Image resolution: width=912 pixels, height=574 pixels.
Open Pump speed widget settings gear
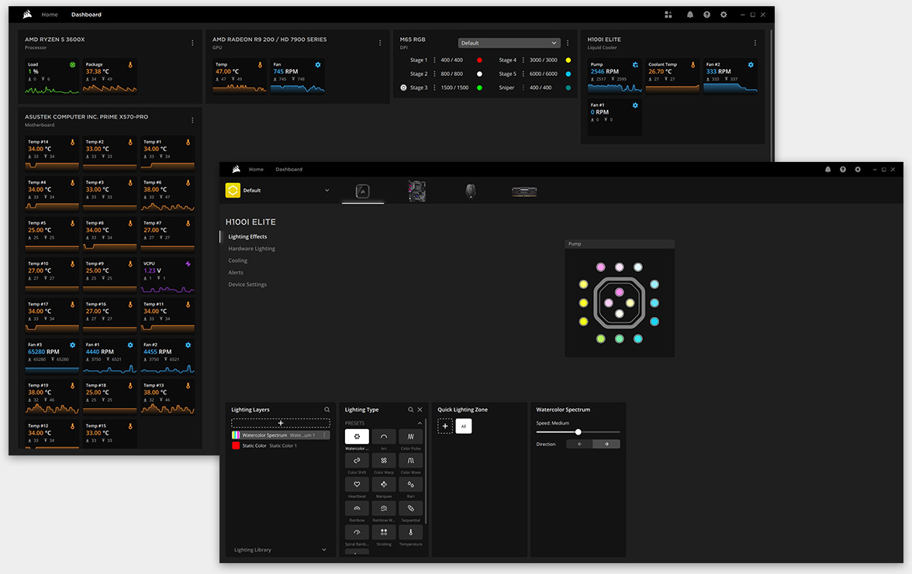click(635, 65)
